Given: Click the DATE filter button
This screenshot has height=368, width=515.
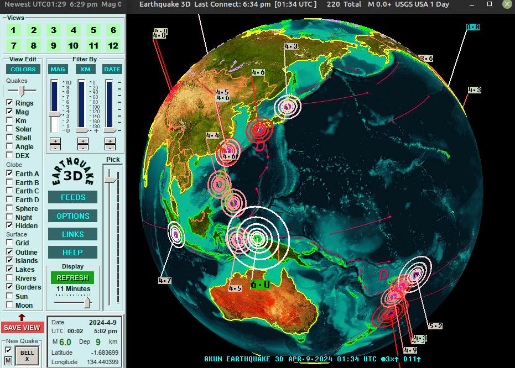Looking at the screenshot, I should [x=112, y=69].
